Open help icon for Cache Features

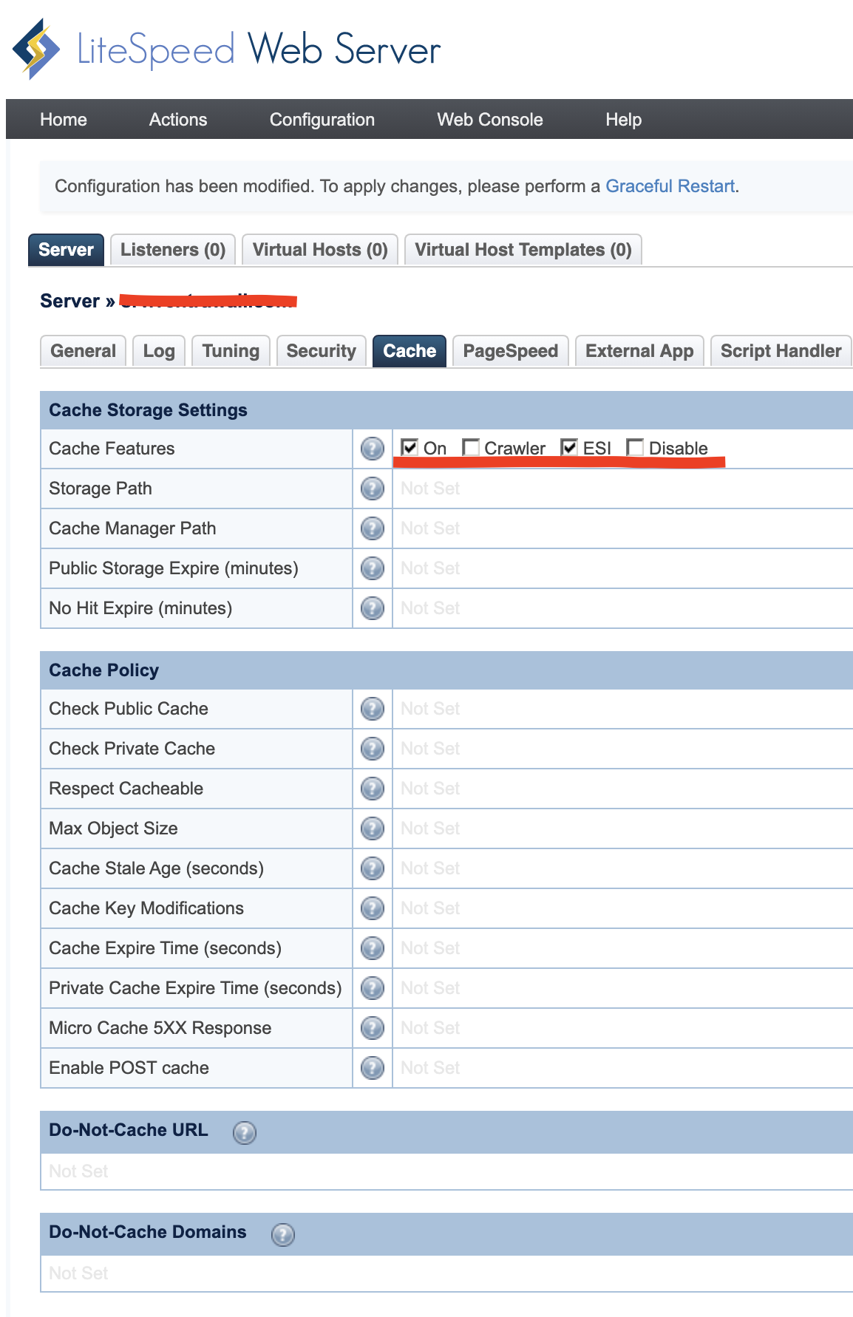coord(373,449)
